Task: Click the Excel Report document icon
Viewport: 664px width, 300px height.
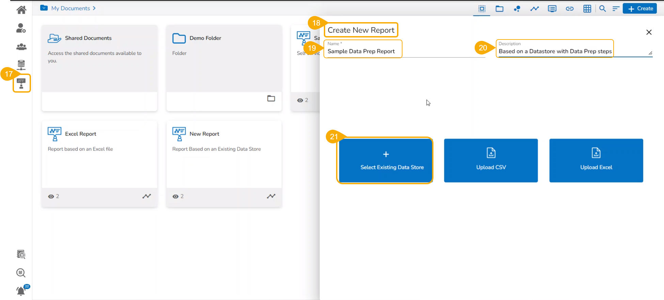Action: [x=54, y=134]
